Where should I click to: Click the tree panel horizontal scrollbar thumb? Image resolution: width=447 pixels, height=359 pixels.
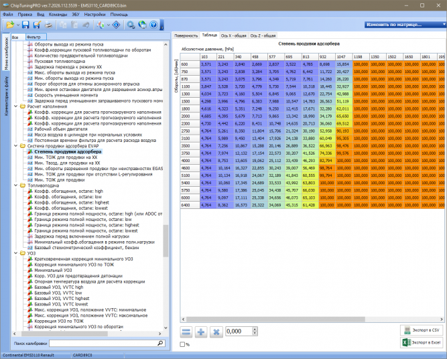(x=65, y=334)
